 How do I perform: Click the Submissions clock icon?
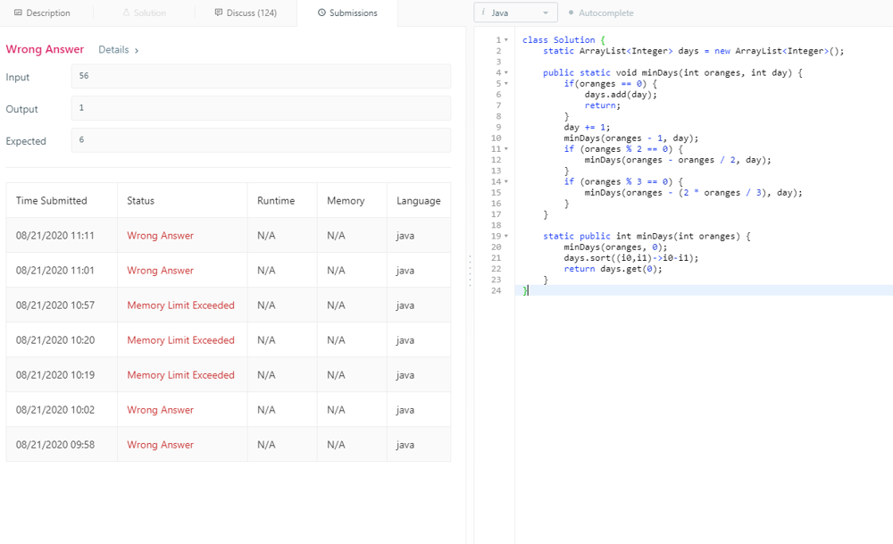pos(321,13)
